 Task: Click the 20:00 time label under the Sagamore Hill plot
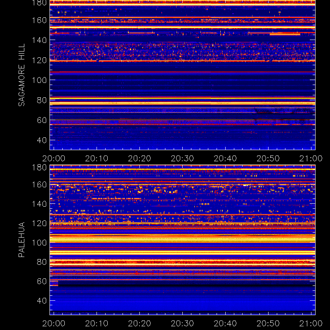click(x=54, y=158)
